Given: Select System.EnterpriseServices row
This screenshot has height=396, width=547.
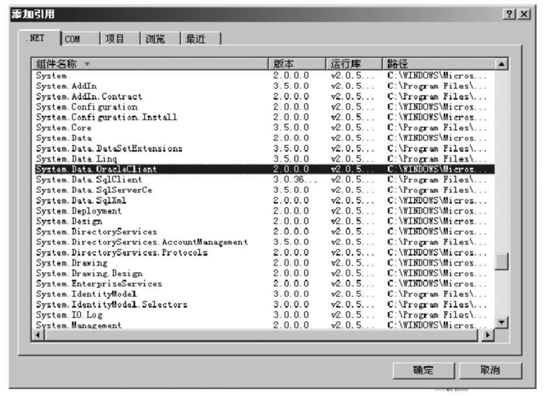Looking at the screenshot, I should tap(265, 284).
